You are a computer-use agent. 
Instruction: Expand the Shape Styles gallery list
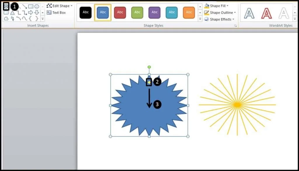tap(200, 19)
